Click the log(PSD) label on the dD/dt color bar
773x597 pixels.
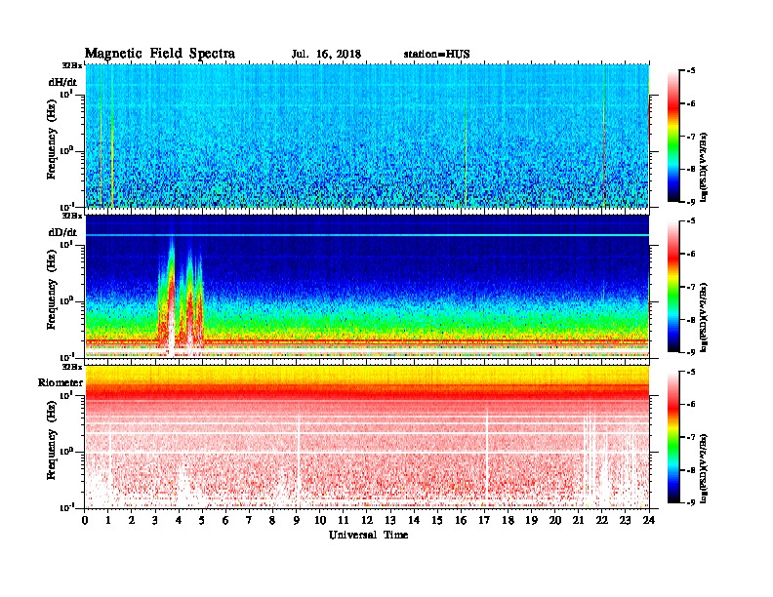(x=704, y=318)
